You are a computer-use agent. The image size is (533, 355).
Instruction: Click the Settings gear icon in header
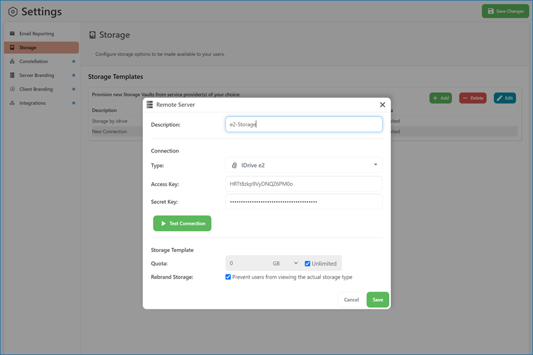12,12
